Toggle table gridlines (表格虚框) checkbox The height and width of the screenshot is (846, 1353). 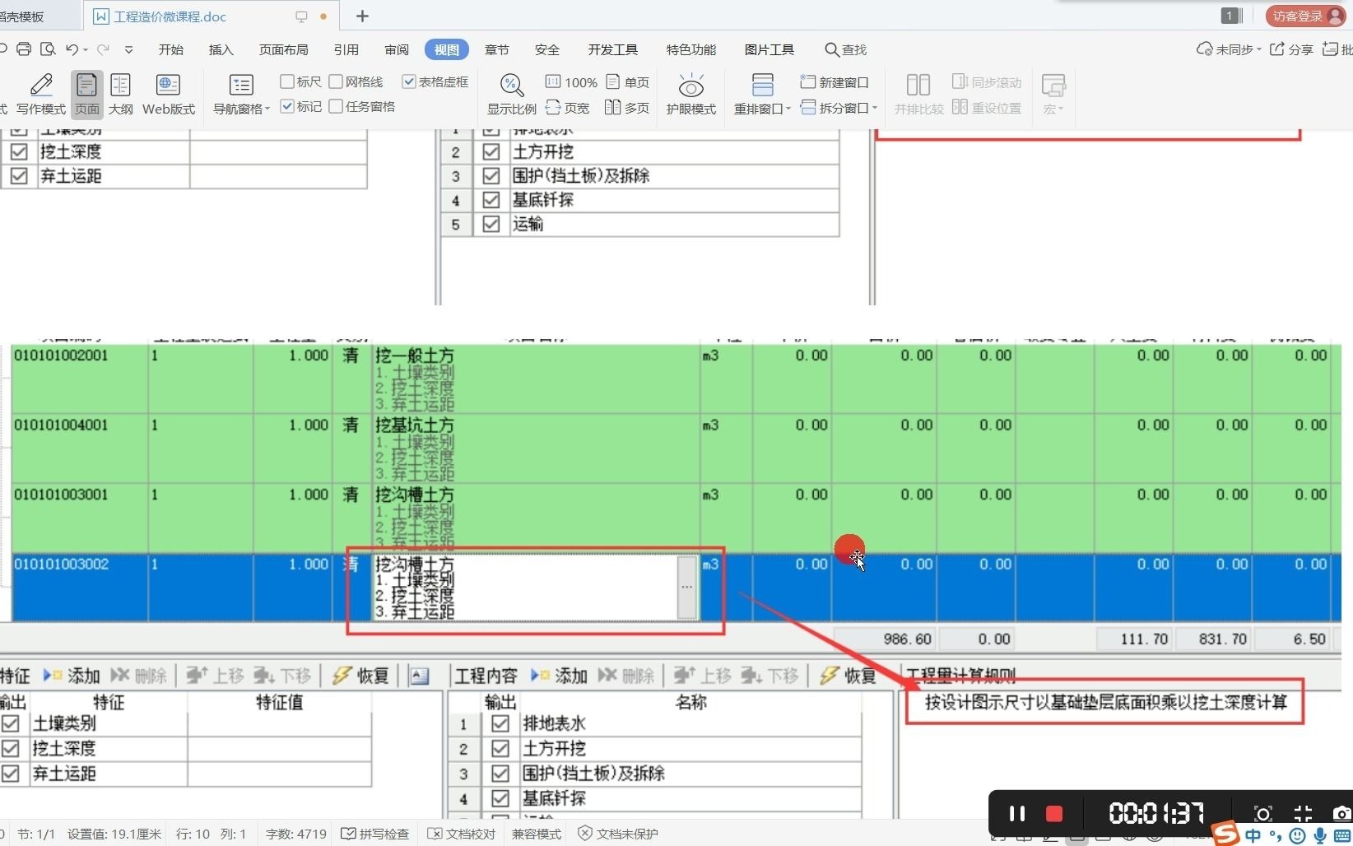pos(409,81)
